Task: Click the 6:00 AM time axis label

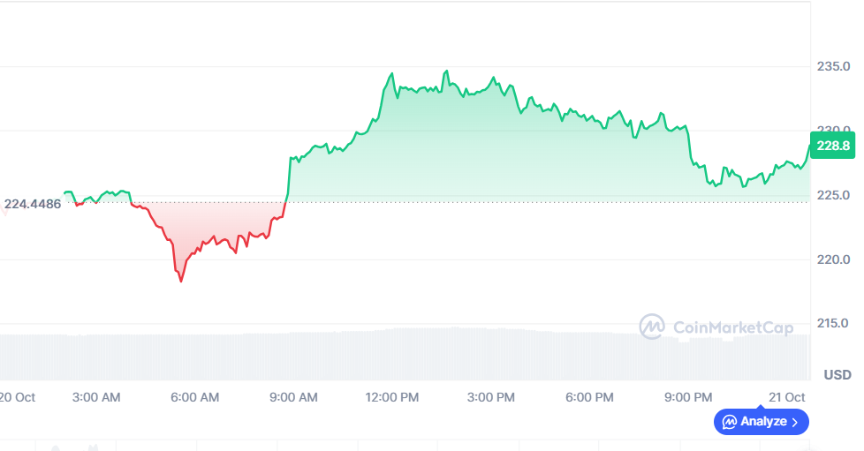Action: (194, 397)
